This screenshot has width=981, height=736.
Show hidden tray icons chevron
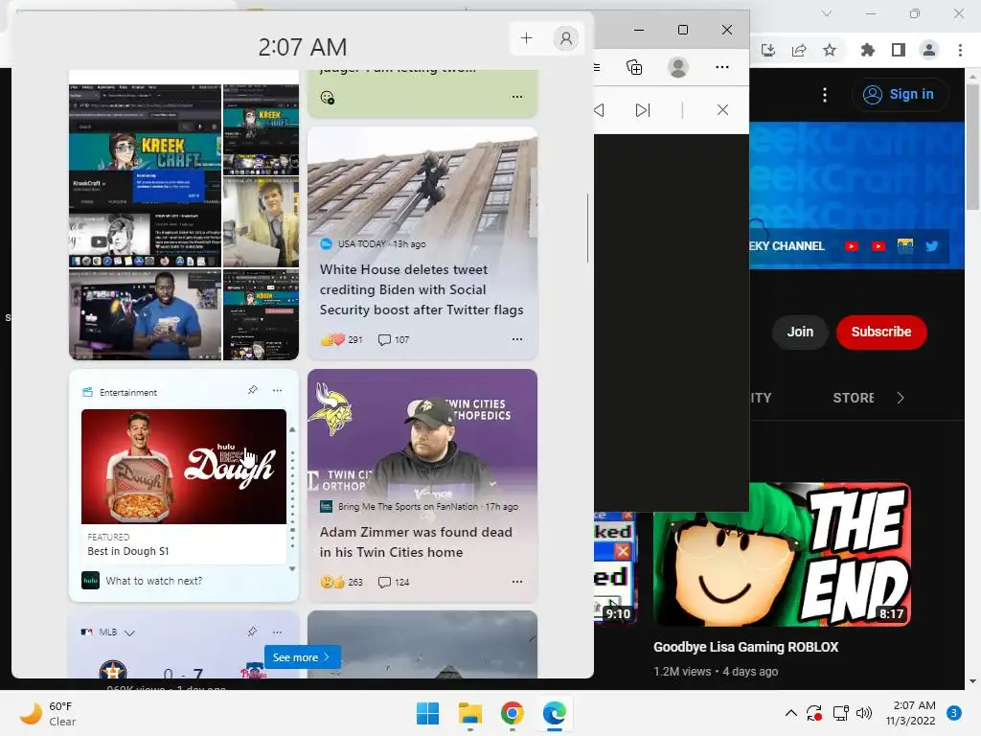click(790, 713)
